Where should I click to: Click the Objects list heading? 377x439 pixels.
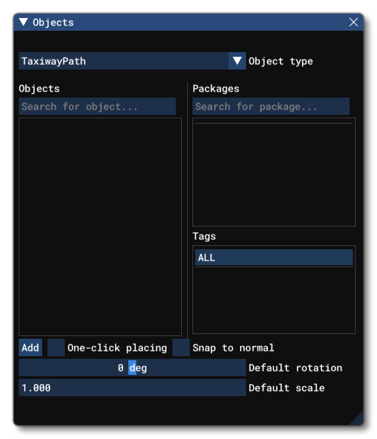coord(39,88)
